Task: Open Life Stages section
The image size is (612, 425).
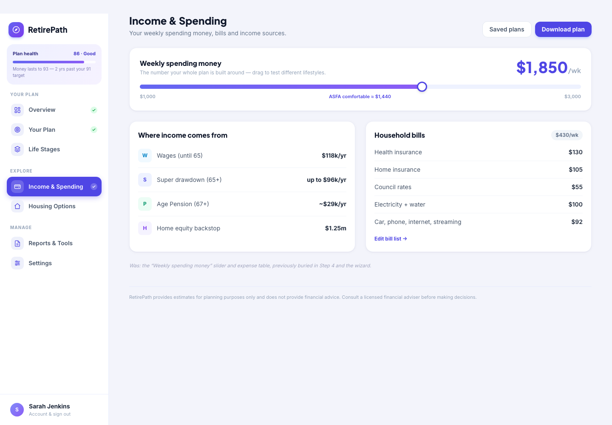Action: coord(54,149)
